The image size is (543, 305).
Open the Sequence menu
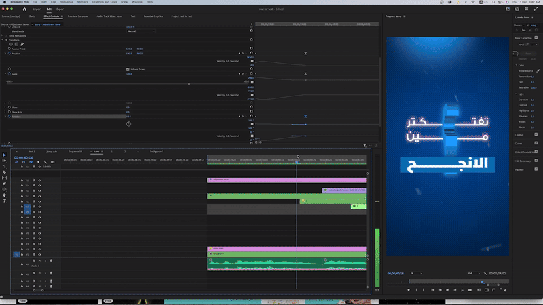[67, 2]
